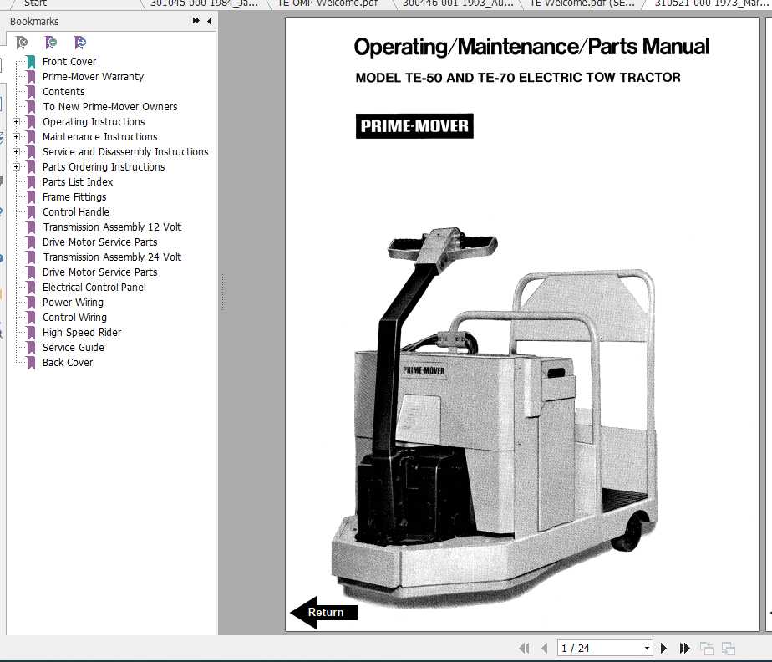Click the new bookmark icon
772x662 pixels.
click(x=51, y=42)
